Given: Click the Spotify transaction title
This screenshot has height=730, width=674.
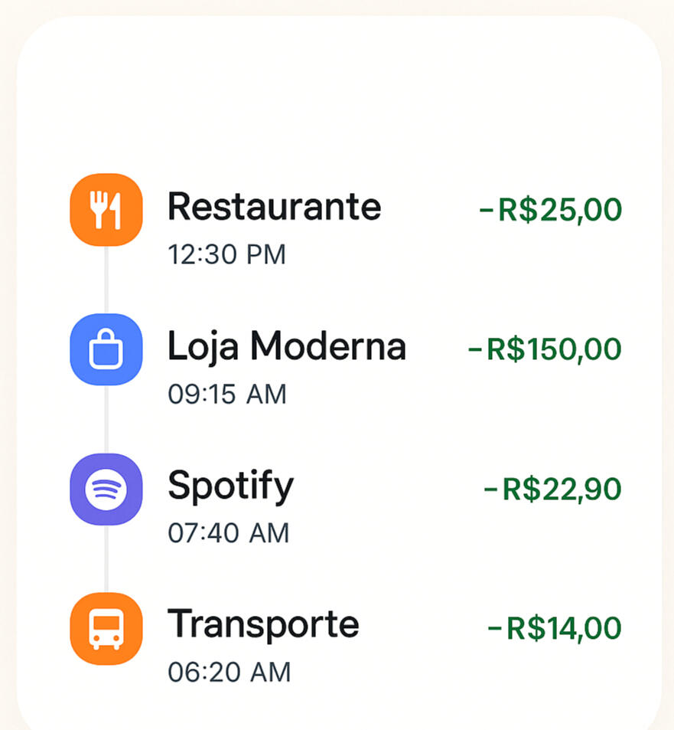Looking at the screenshot, I should (230, 486).
